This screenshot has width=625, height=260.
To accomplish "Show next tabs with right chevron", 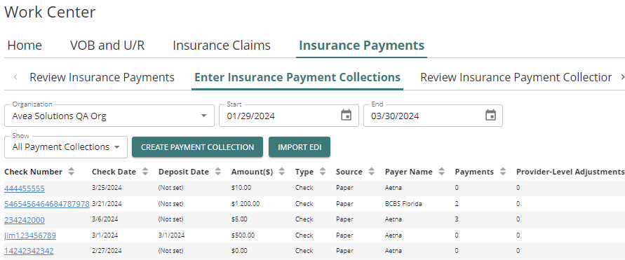I will pos(622,77).
